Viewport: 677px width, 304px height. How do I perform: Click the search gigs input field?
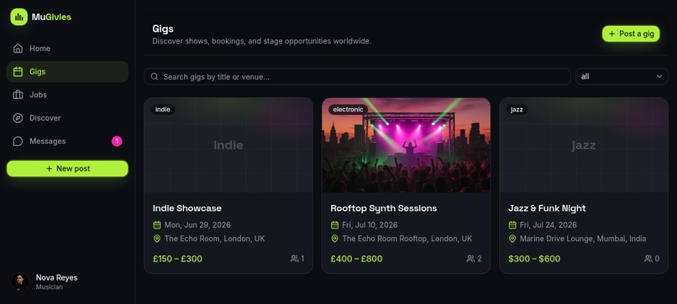tap(358, 77)
